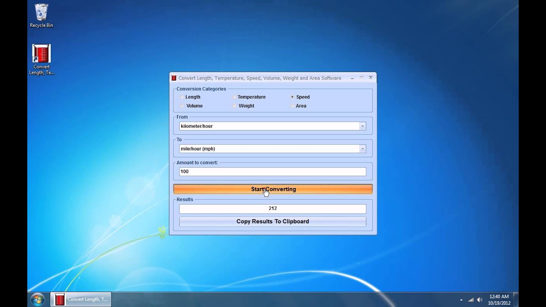Pick the Volume conversion category
546x307 pixels.
[x=182, y=106]
